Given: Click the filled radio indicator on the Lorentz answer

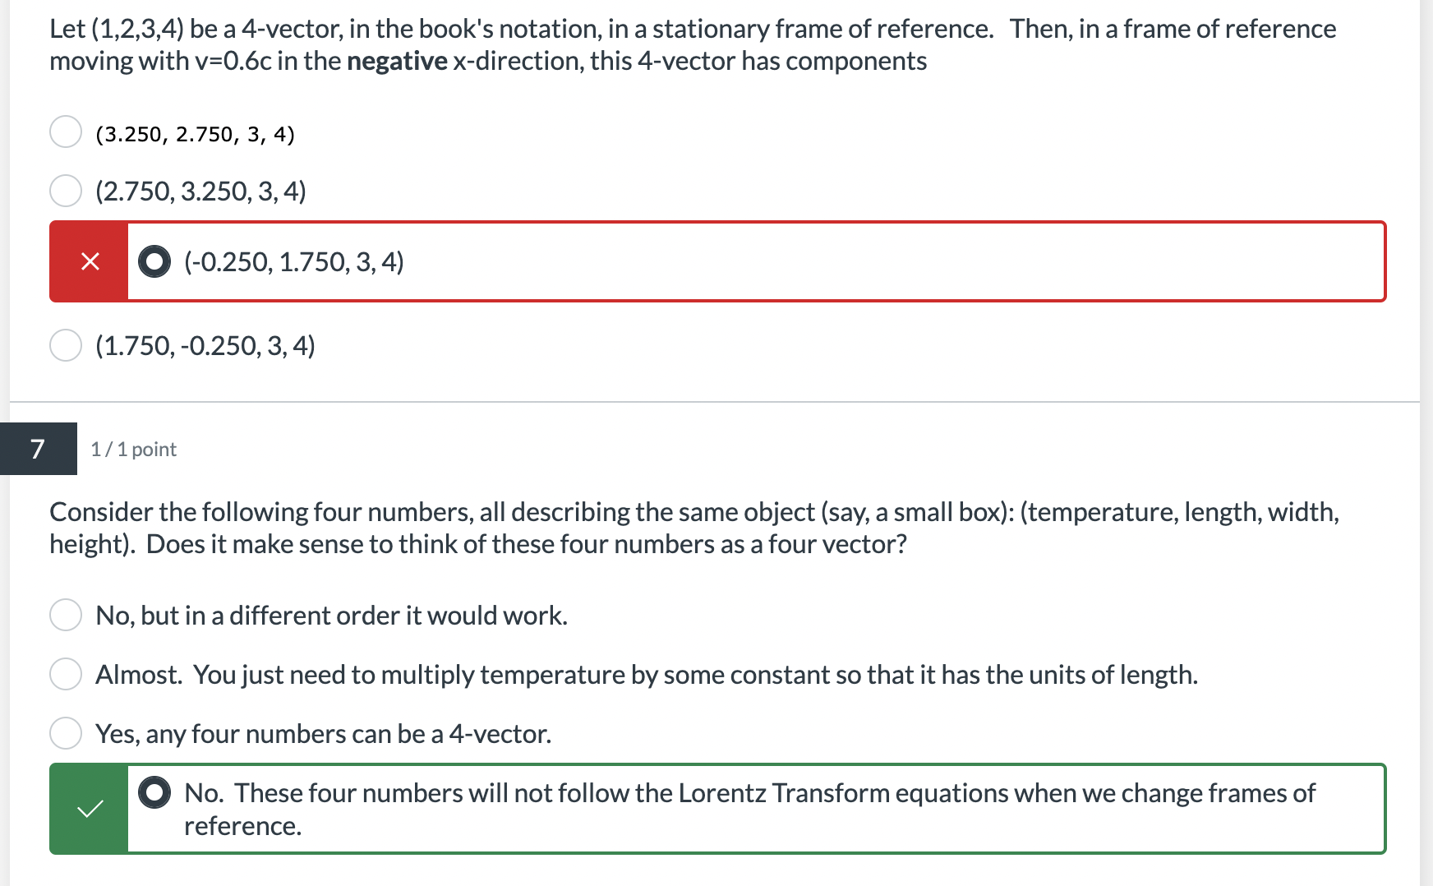Looking at the screenshot, I should click(155, 794).
